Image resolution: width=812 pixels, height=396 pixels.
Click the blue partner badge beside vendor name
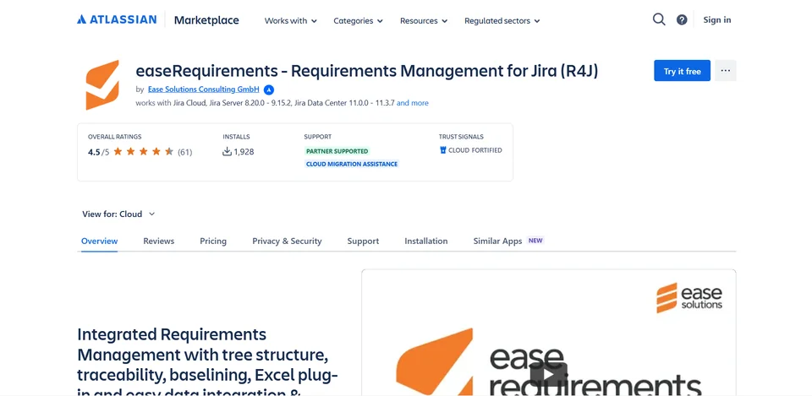pyautogui.click(x=269, y=90)
